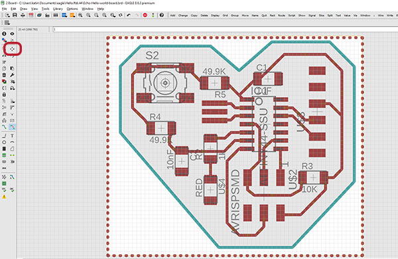Click the Change text button
This screenshot has width=398, height=259.
(183, 15)
